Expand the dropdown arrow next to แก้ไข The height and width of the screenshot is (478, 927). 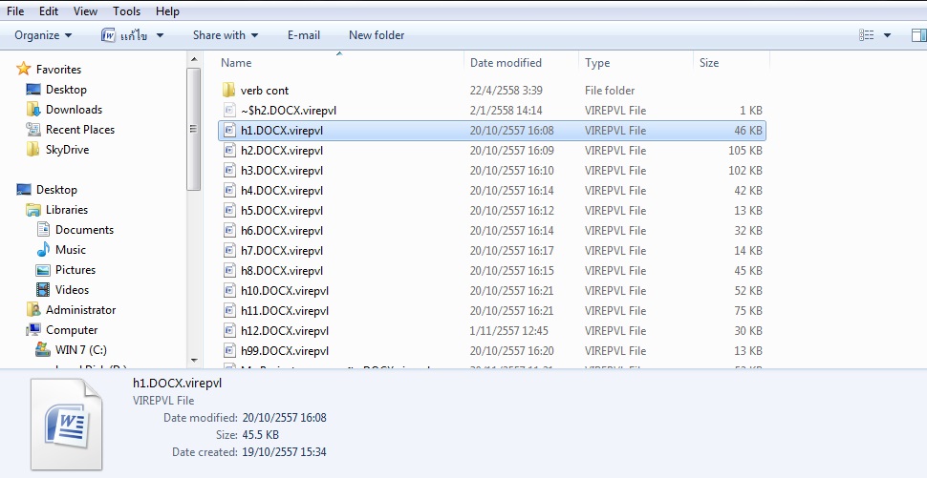160,35
